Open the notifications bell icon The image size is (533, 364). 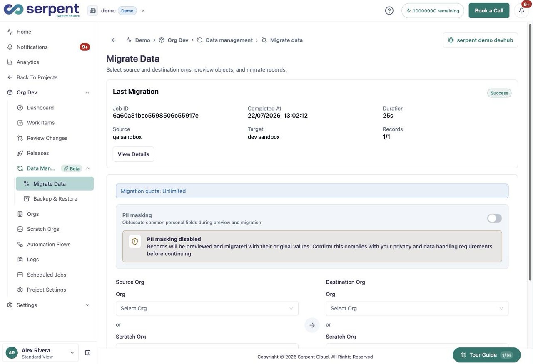(521, 11)
